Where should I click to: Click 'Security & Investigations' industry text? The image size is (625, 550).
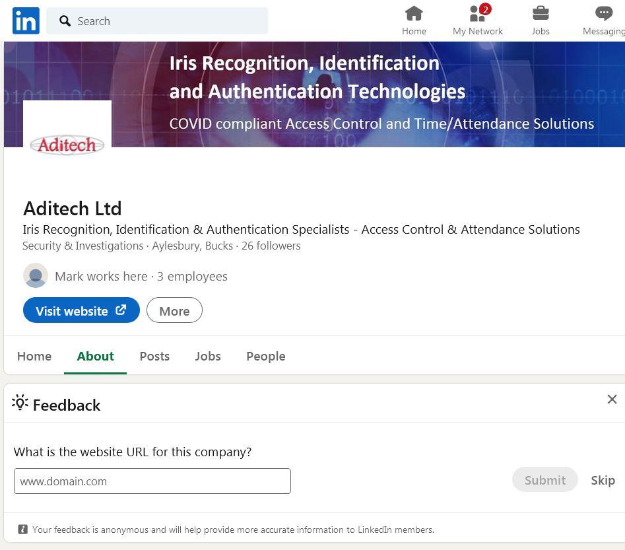(x=83, y=246)
